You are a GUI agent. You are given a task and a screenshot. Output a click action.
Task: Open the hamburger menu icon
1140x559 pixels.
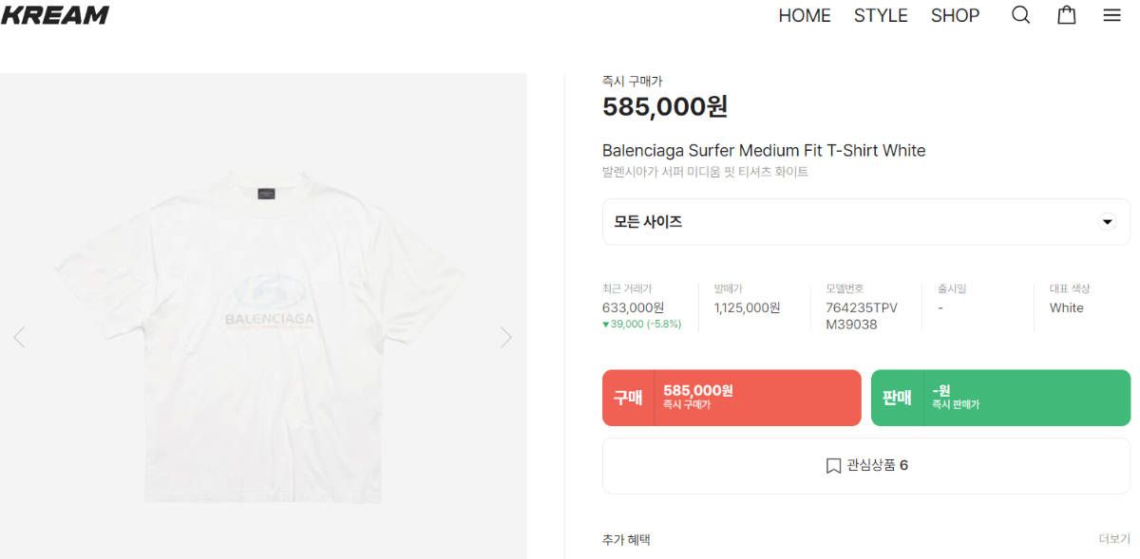[x=1111, y=15]
